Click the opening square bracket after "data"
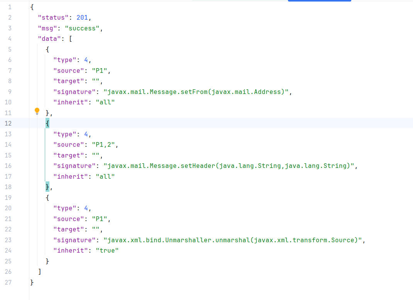This screenshot has height=300, width=413. pyautogui.click(x=70, y=39)
